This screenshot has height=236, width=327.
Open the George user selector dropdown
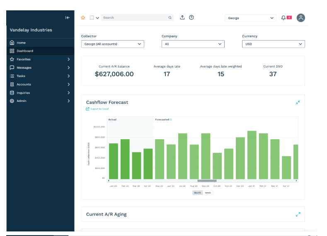(x=251, y=18)
